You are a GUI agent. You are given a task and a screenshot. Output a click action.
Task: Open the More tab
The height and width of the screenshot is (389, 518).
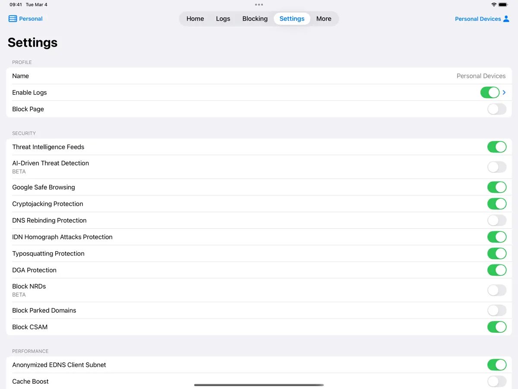[x=324, y=19]
